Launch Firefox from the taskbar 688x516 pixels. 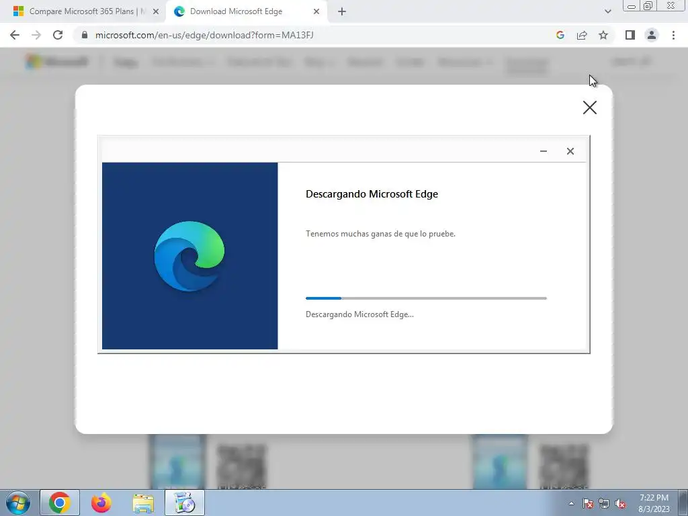[x=101, y=503]
